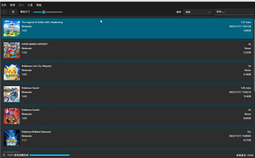Adjust the icon size slider handle
This screenshot has width=255, height=158.
44,12
